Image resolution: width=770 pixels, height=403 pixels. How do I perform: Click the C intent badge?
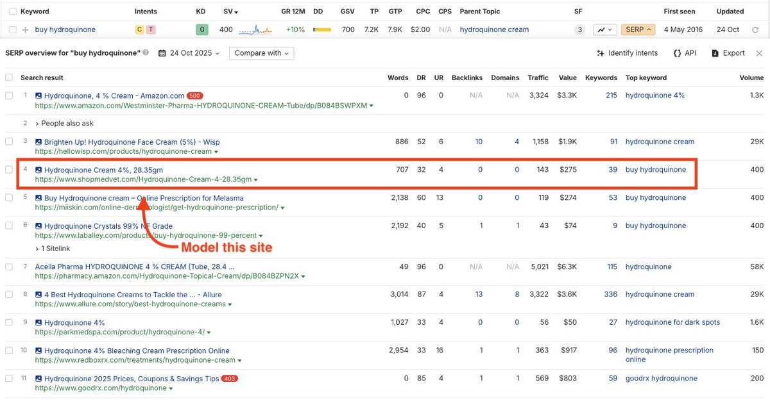[139, 29]
